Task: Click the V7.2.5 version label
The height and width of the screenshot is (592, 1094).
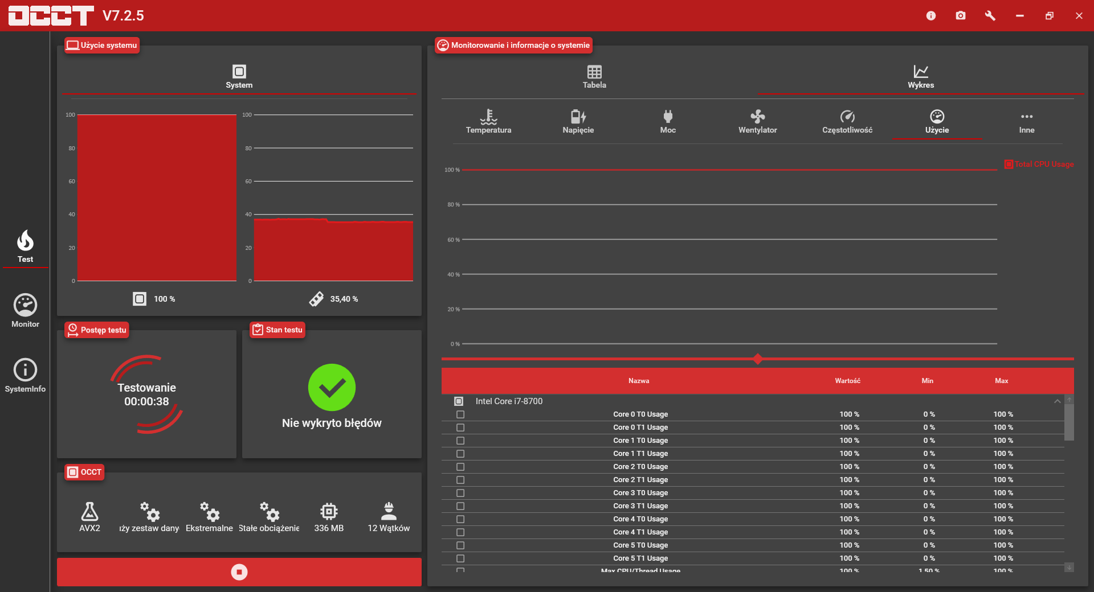Action: pyautogui.click(x=123, y=15)
